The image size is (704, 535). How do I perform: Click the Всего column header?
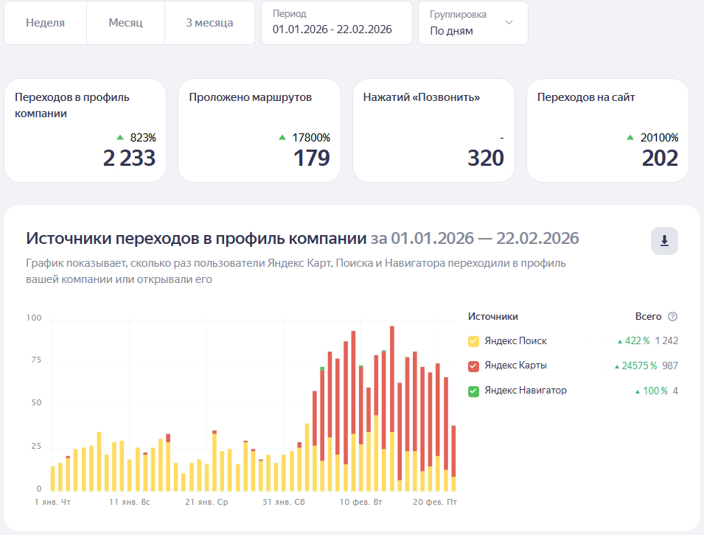tap(648, 316)
